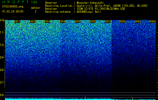The height and width of the screenshot is (100, 158).
Task: Click the 'Receiver' field label
Action: (51, 9)
